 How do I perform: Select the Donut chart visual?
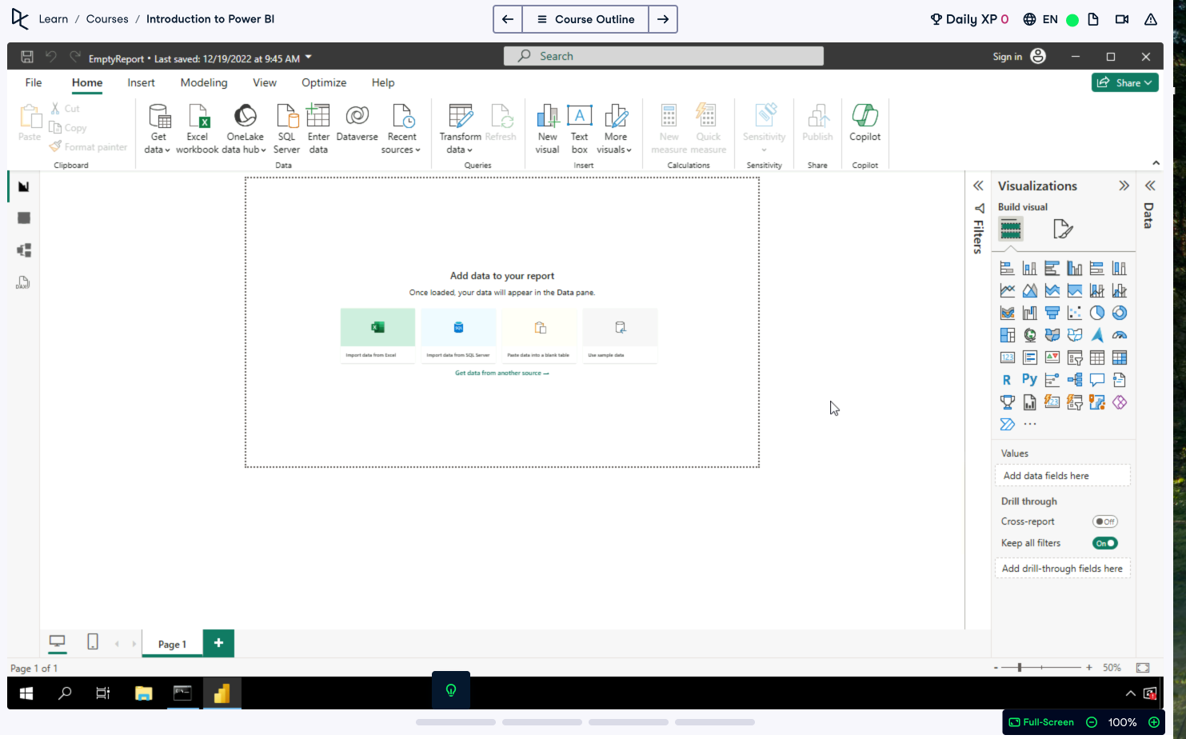[x=1120, y=313]
